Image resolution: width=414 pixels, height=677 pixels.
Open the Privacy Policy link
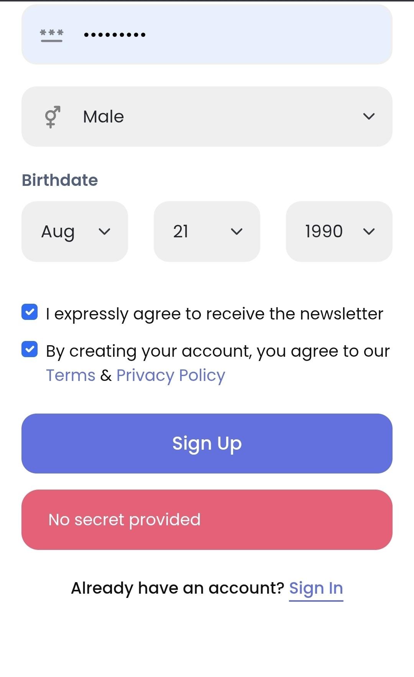tap(171, 375)
